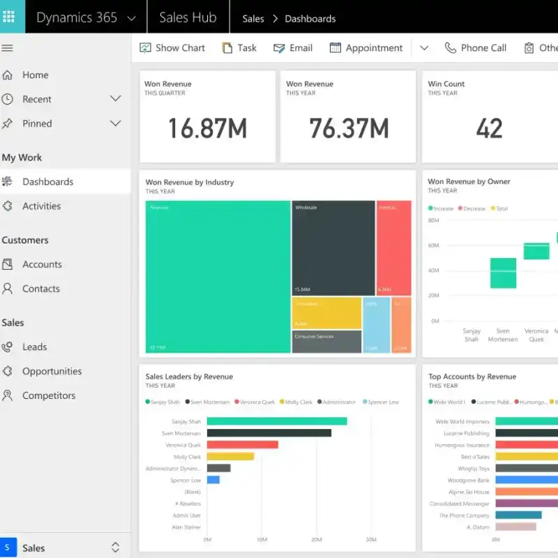
Task: Click the Contacts person icon
Action: click(7, 289)
